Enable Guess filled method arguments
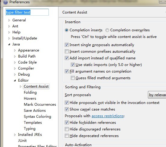Screen dimensions: 166x147 tap(73, 78)
